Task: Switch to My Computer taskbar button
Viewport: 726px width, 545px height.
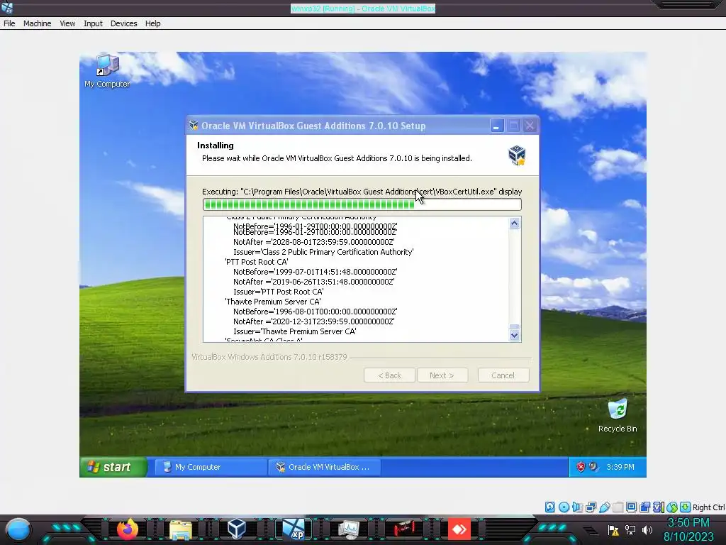Action: (211, 467)
